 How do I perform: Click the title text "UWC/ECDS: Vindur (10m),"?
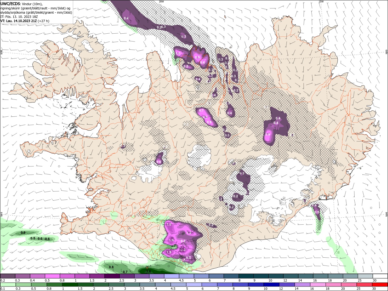(x=22, y=4)
